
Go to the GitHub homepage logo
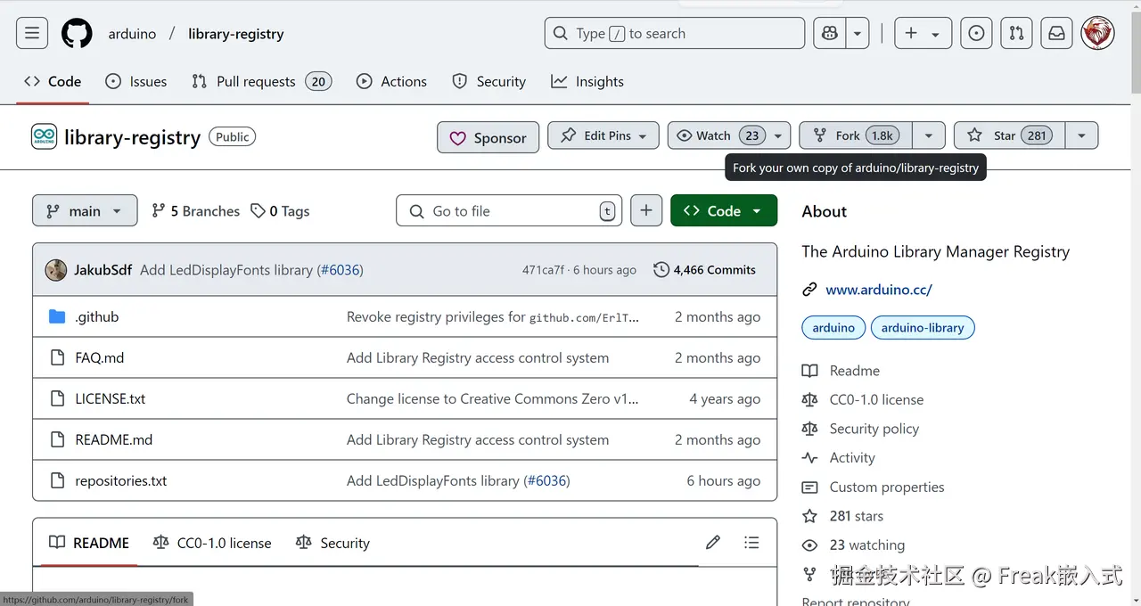pos(77,34)
